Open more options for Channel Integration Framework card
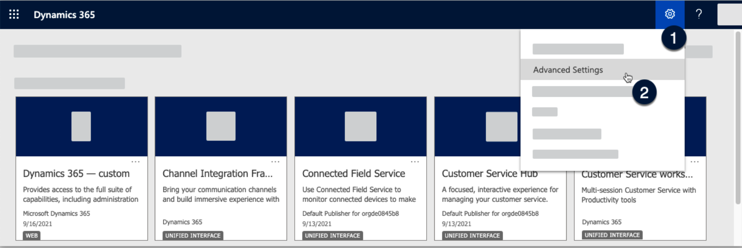Image resolution: width=742 pixels, height=248 pixels. tap(275, 162)
